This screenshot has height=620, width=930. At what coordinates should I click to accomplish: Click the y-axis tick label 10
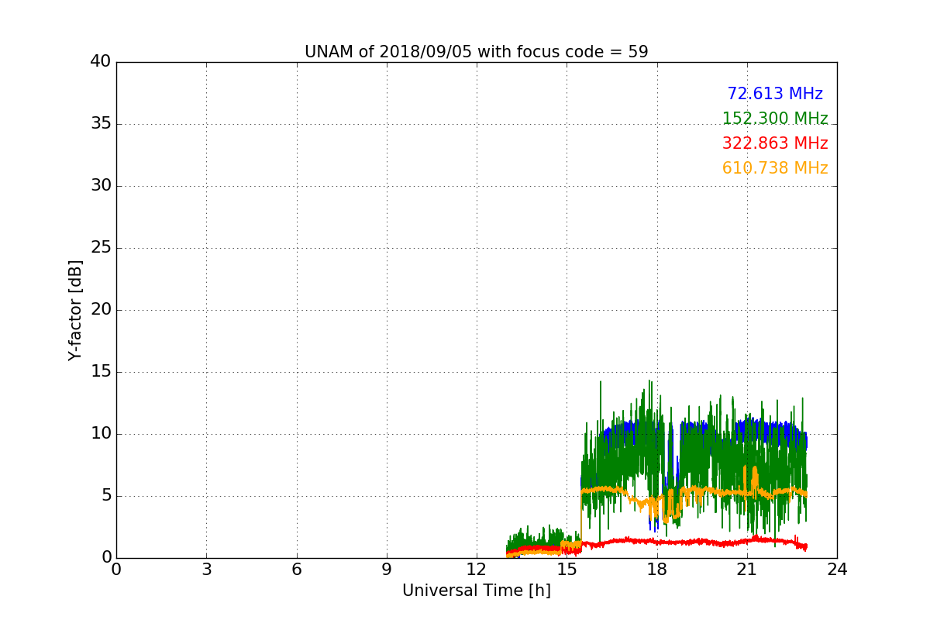[100, 433]
